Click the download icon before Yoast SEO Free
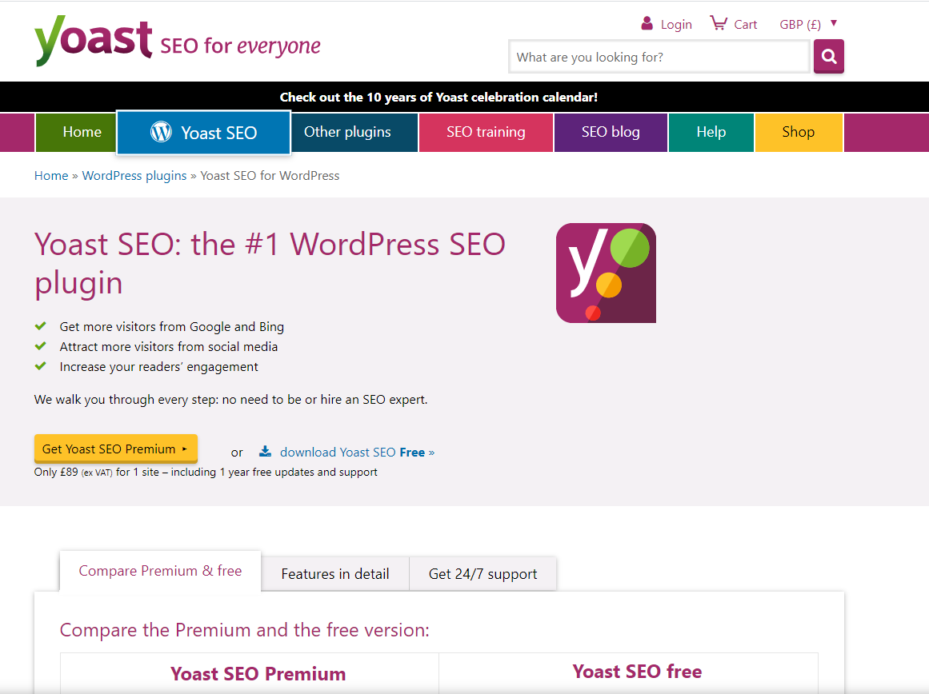The width and height of the screenshot is (929, 694). click(x=265, y=451)
